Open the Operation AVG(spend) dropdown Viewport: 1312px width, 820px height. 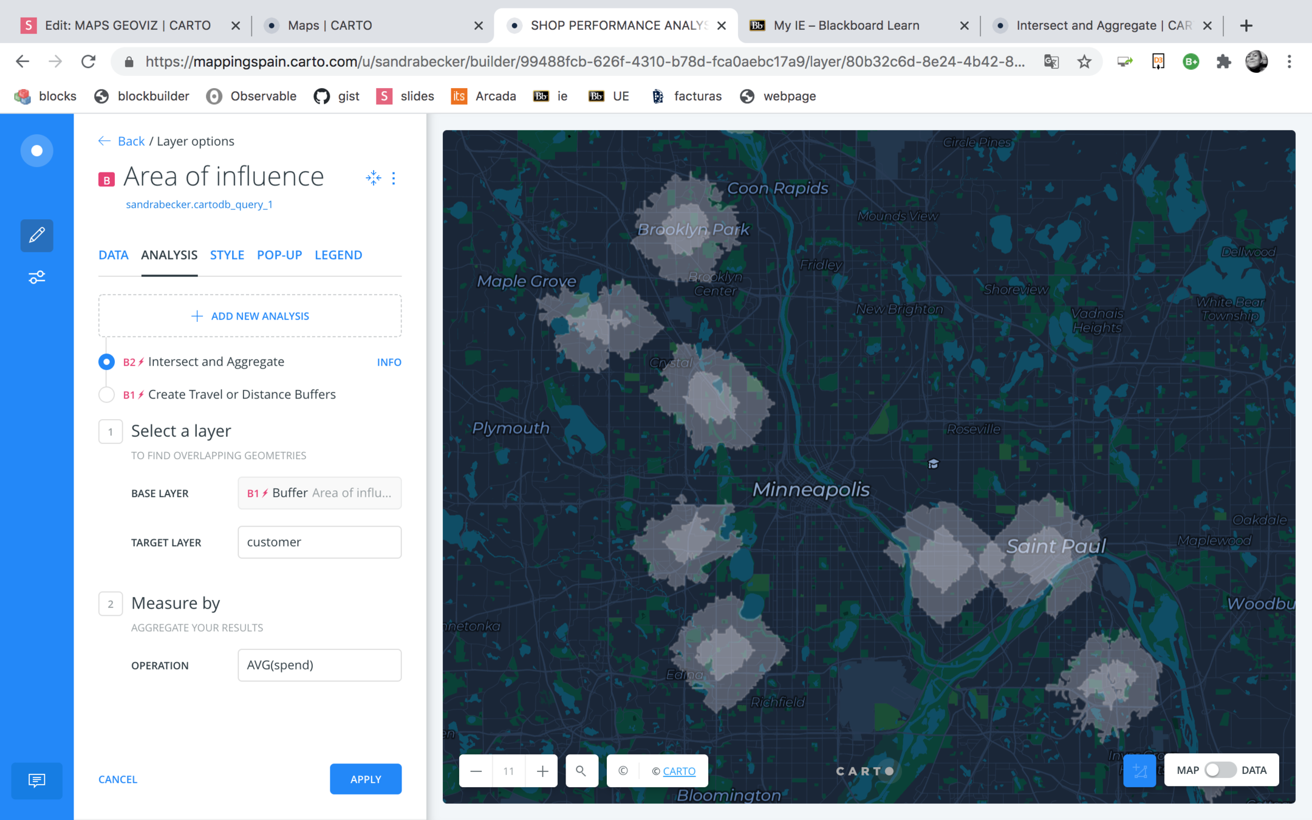click(319, 665)
